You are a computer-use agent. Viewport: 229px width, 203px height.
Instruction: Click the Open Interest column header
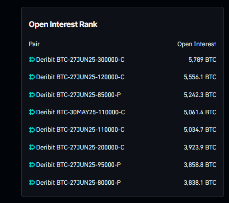197,44
